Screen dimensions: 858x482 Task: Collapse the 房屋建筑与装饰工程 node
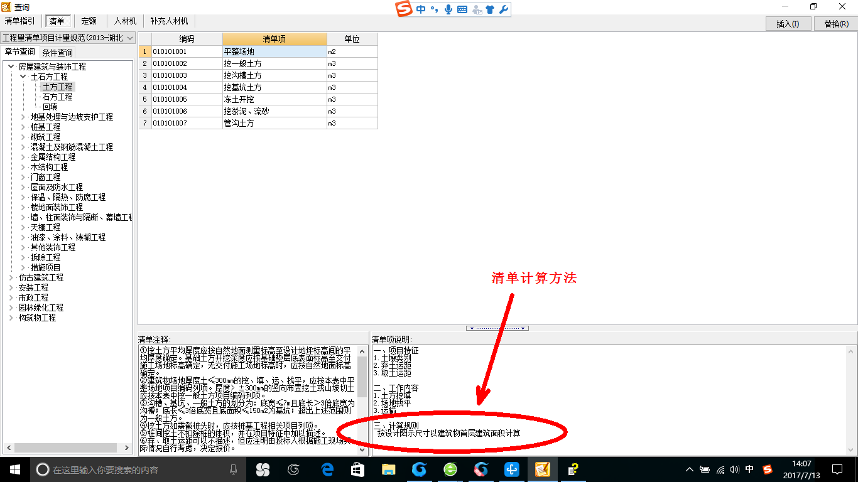click(11, 67)
